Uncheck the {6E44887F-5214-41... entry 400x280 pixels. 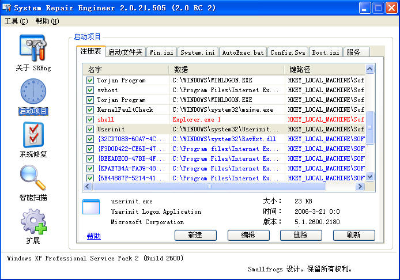pyautogui.click(x=90, y=178)
